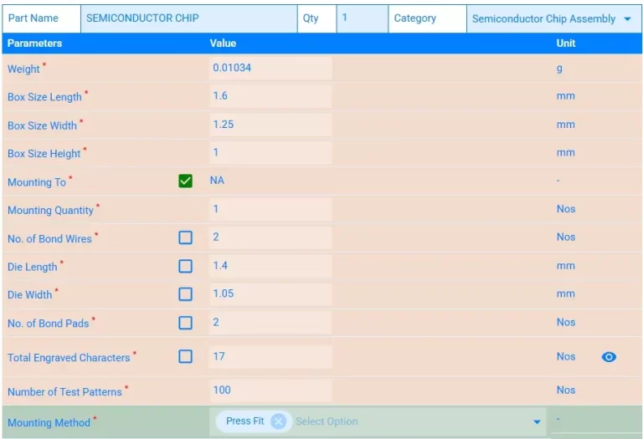The height and width of the screenshot is (439, 643).
Task: Click the Box Size Length value field
Action: pos(270,96)
